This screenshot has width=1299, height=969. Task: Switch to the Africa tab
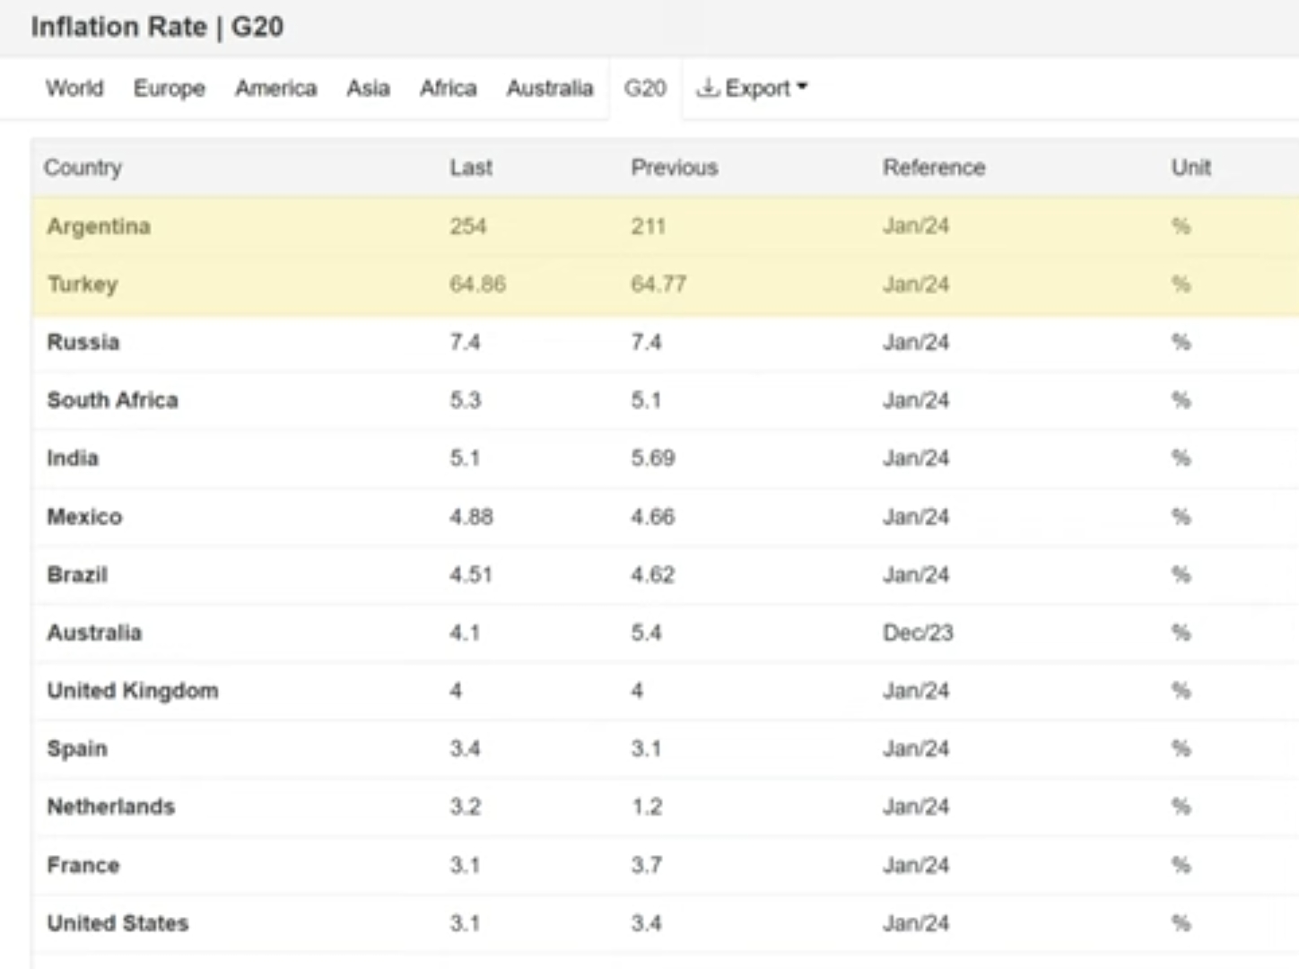coord(449,88)
